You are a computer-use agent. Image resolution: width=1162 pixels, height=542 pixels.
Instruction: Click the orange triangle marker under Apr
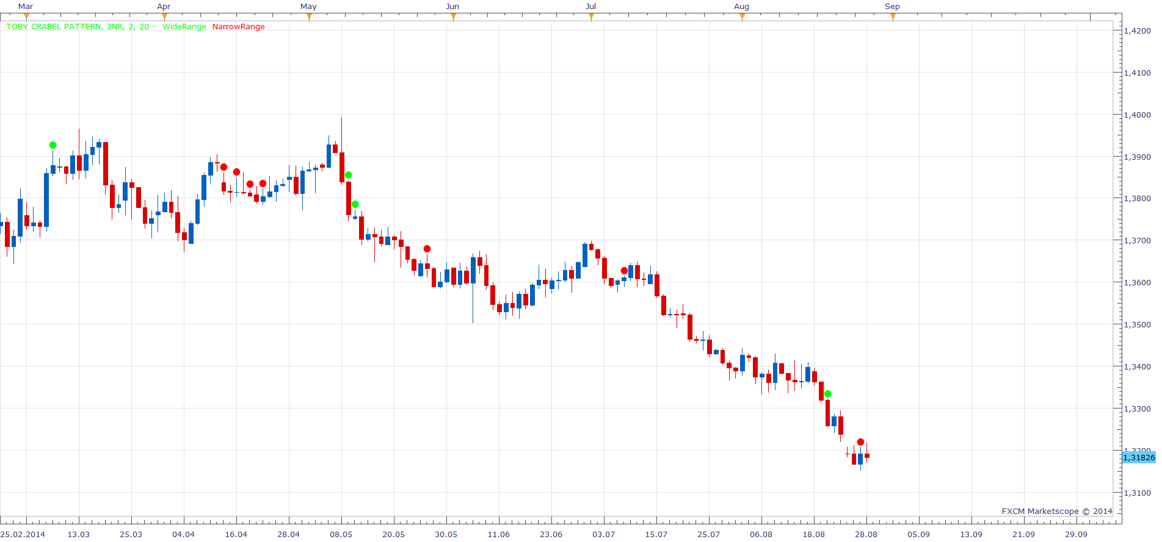164,16
